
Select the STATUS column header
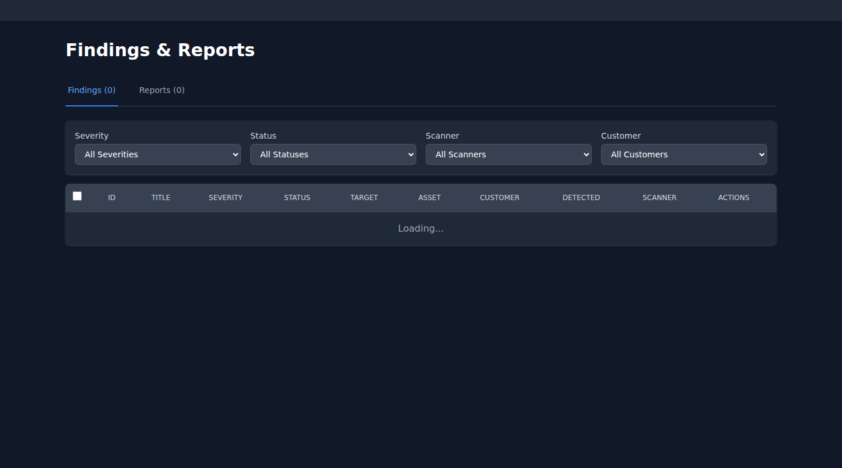click(297, 198)
